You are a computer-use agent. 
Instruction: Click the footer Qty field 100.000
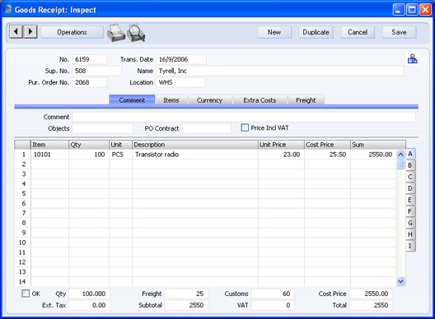pos(89,294)
